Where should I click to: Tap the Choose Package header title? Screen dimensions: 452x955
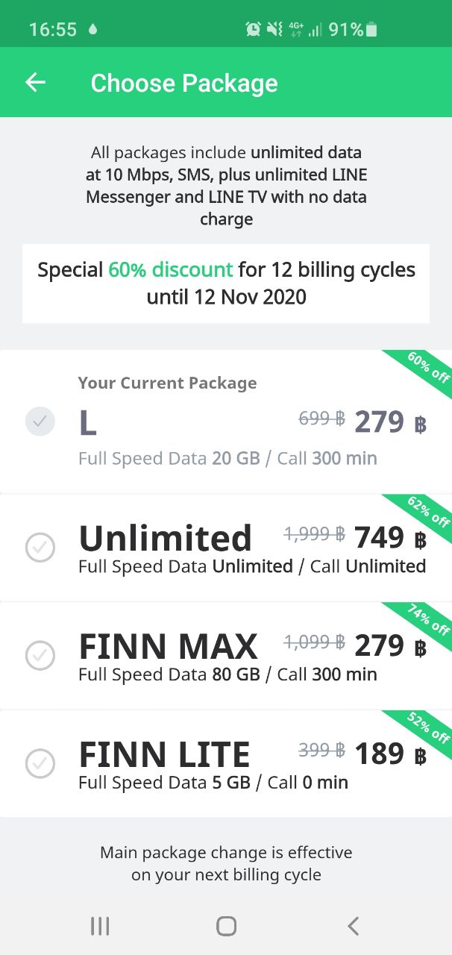pos(184,83)
